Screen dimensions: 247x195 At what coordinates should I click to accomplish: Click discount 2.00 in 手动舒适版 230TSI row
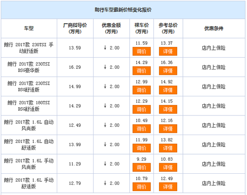pos(111,48)
